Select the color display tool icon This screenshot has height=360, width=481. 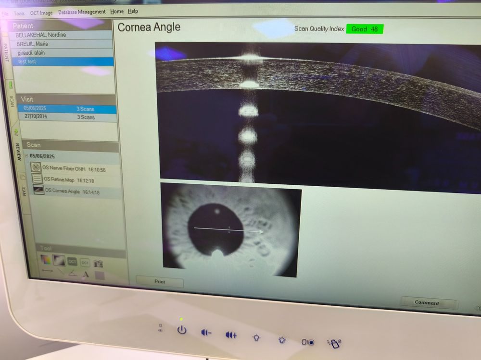46,260
